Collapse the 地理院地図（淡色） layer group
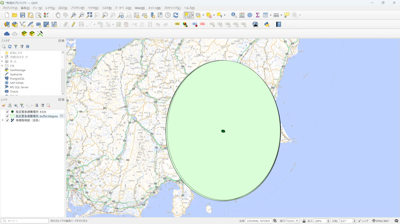Viewport: 400px width, 224px height. [3, 121]
